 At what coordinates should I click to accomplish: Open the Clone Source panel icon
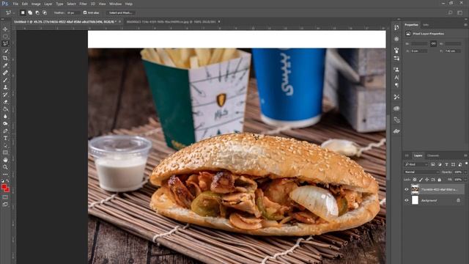pyautogui.click(x=396, y=70)
